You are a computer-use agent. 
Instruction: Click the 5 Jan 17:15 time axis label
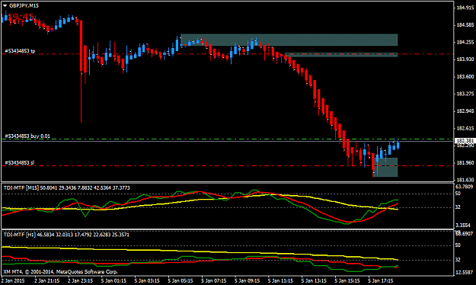point(381,280)
